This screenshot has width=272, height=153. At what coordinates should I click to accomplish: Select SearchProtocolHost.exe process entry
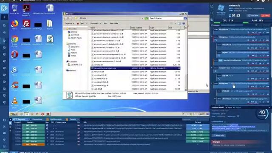click(241, 62)
